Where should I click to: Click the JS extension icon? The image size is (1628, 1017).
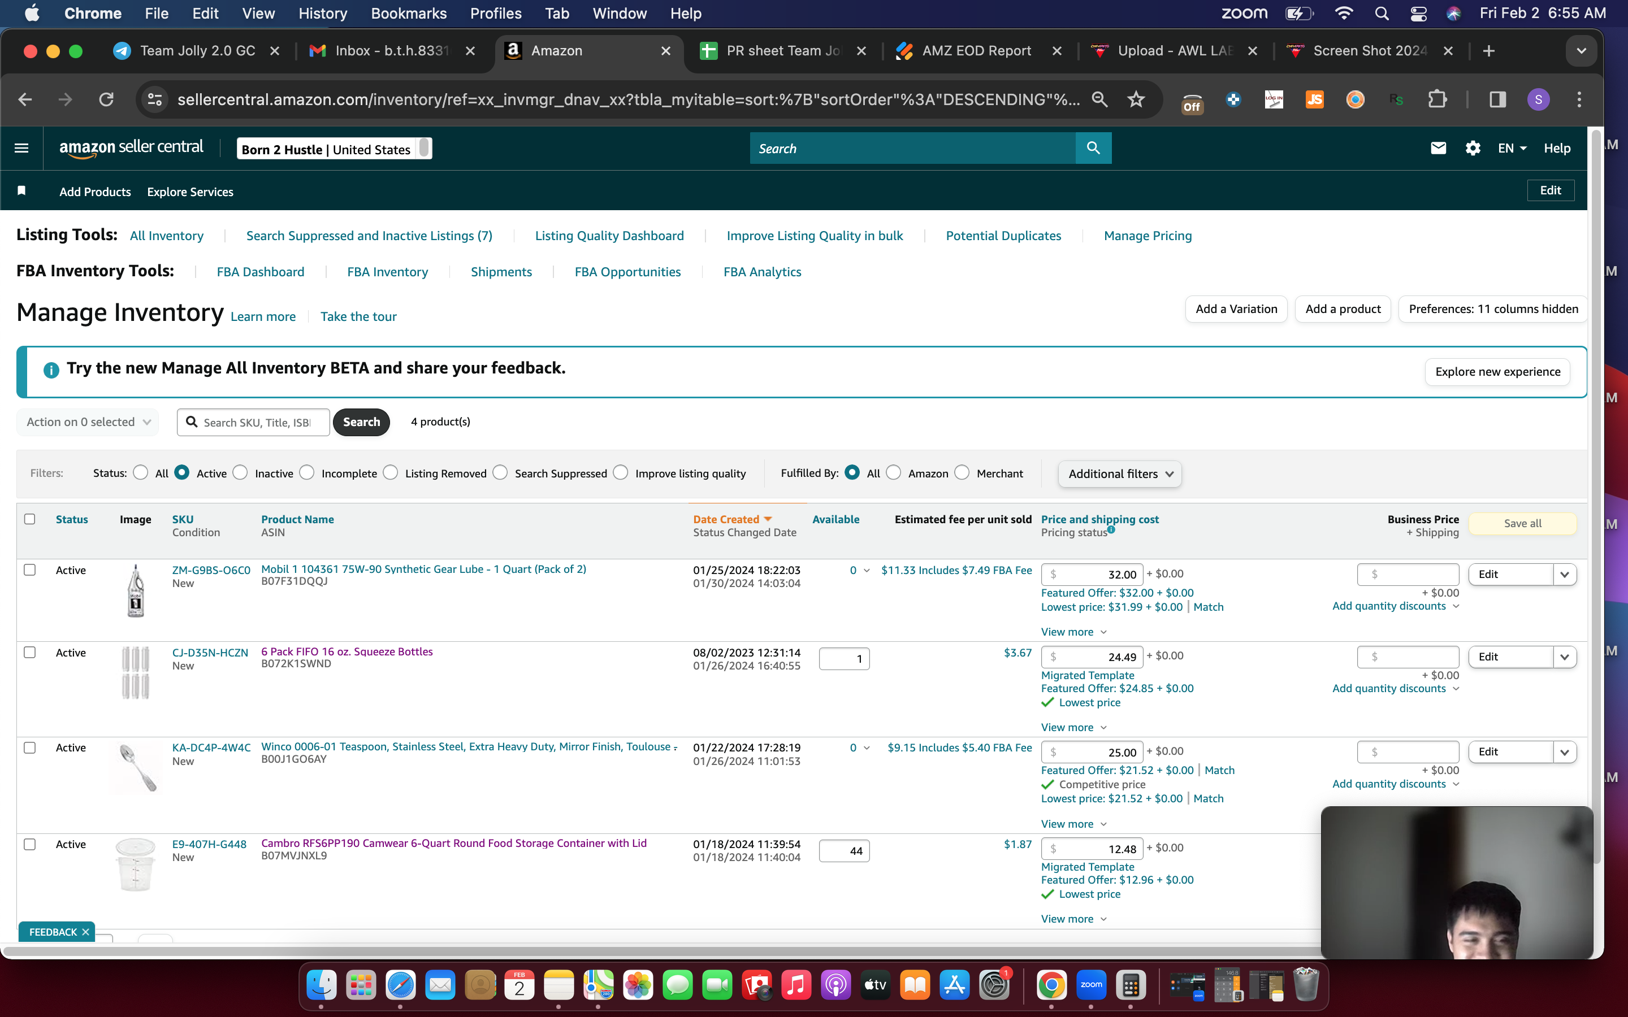(1314, 99)
